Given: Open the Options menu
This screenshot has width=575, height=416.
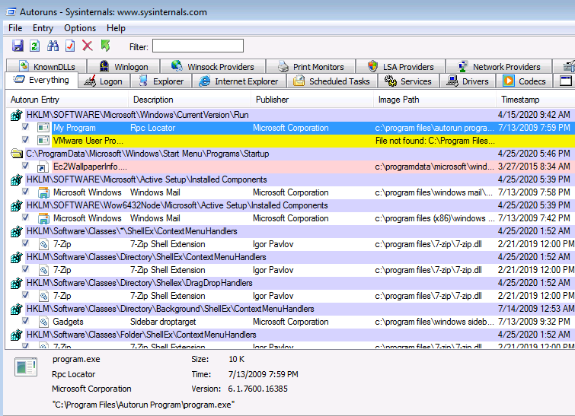Looking at the screenshot, I should [x=80, y=28].
